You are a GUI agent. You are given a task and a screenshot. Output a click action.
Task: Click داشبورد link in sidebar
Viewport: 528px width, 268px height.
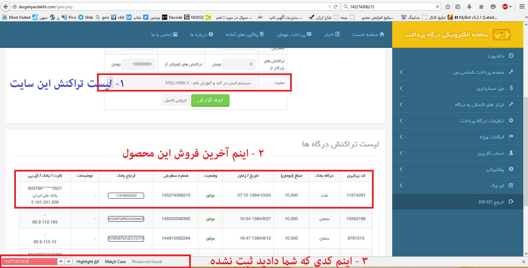click(496, 56)
